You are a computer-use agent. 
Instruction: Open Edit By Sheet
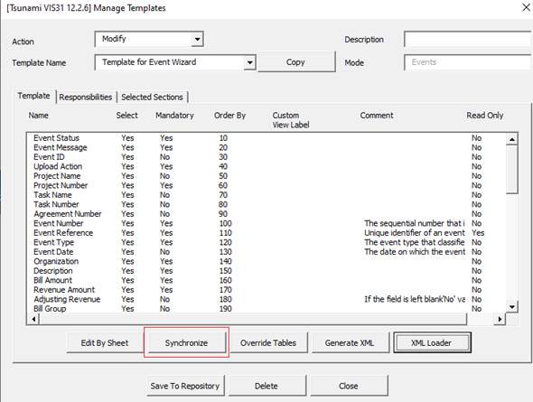pos(105,342)
